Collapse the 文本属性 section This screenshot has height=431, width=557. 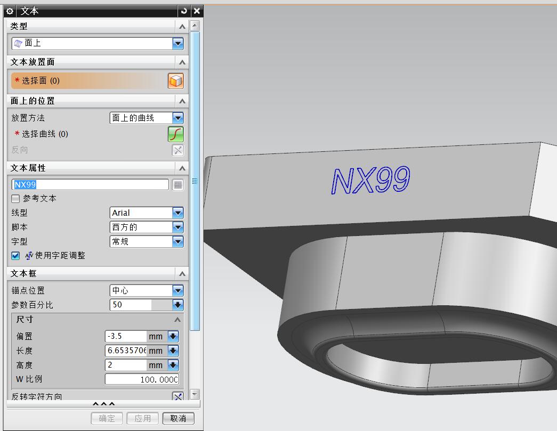coord(182,168)
